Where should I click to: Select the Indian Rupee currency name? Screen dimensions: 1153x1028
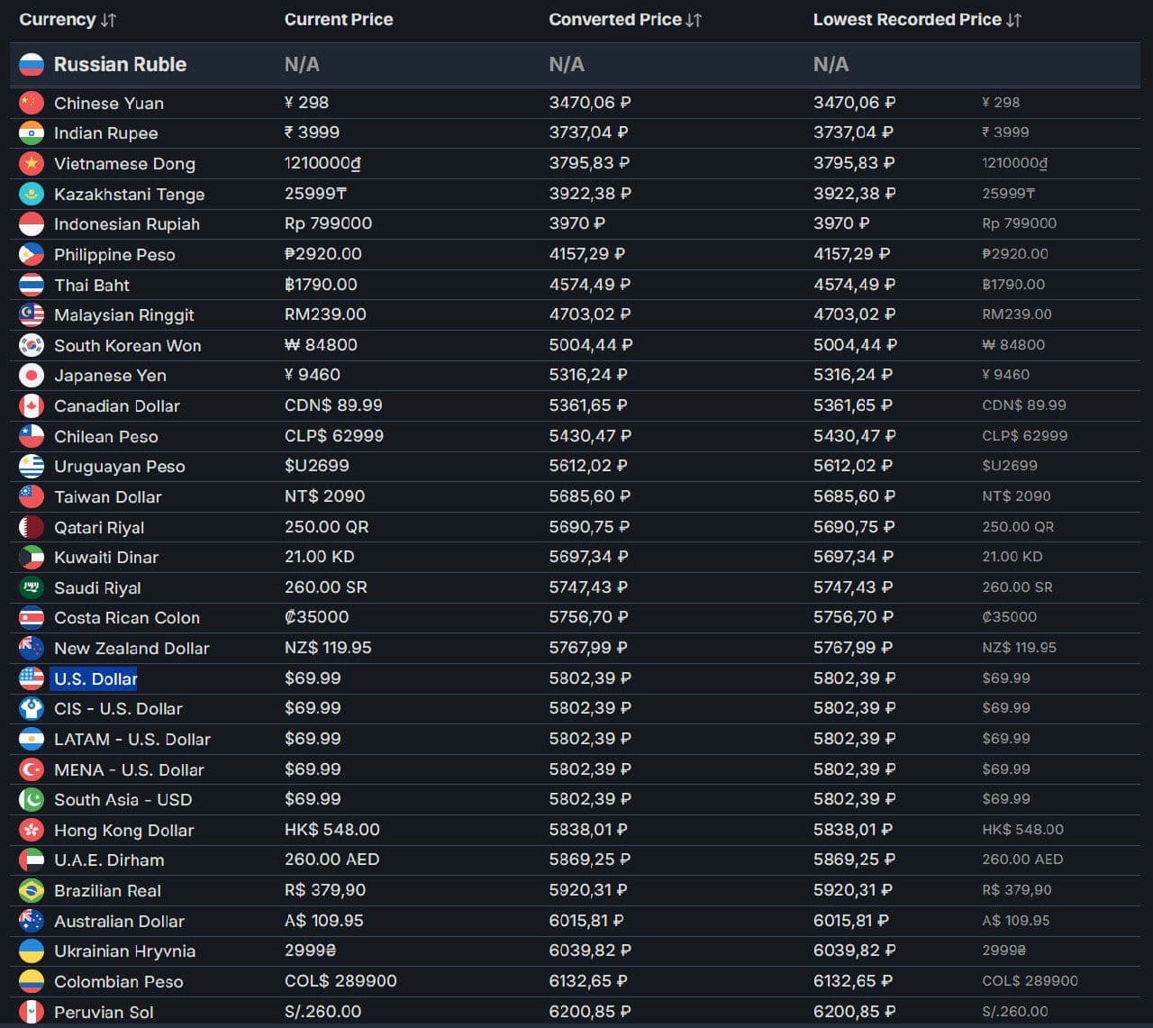click(105, 133)
